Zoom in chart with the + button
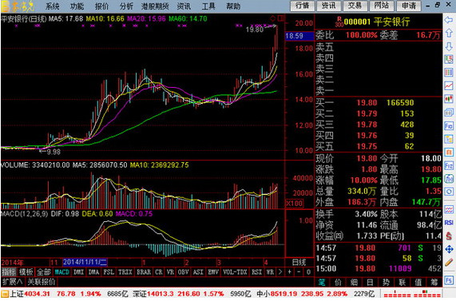 290,272
